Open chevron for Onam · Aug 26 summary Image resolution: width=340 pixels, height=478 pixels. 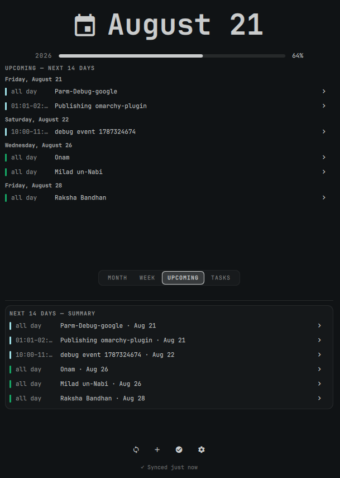[319, 369]
